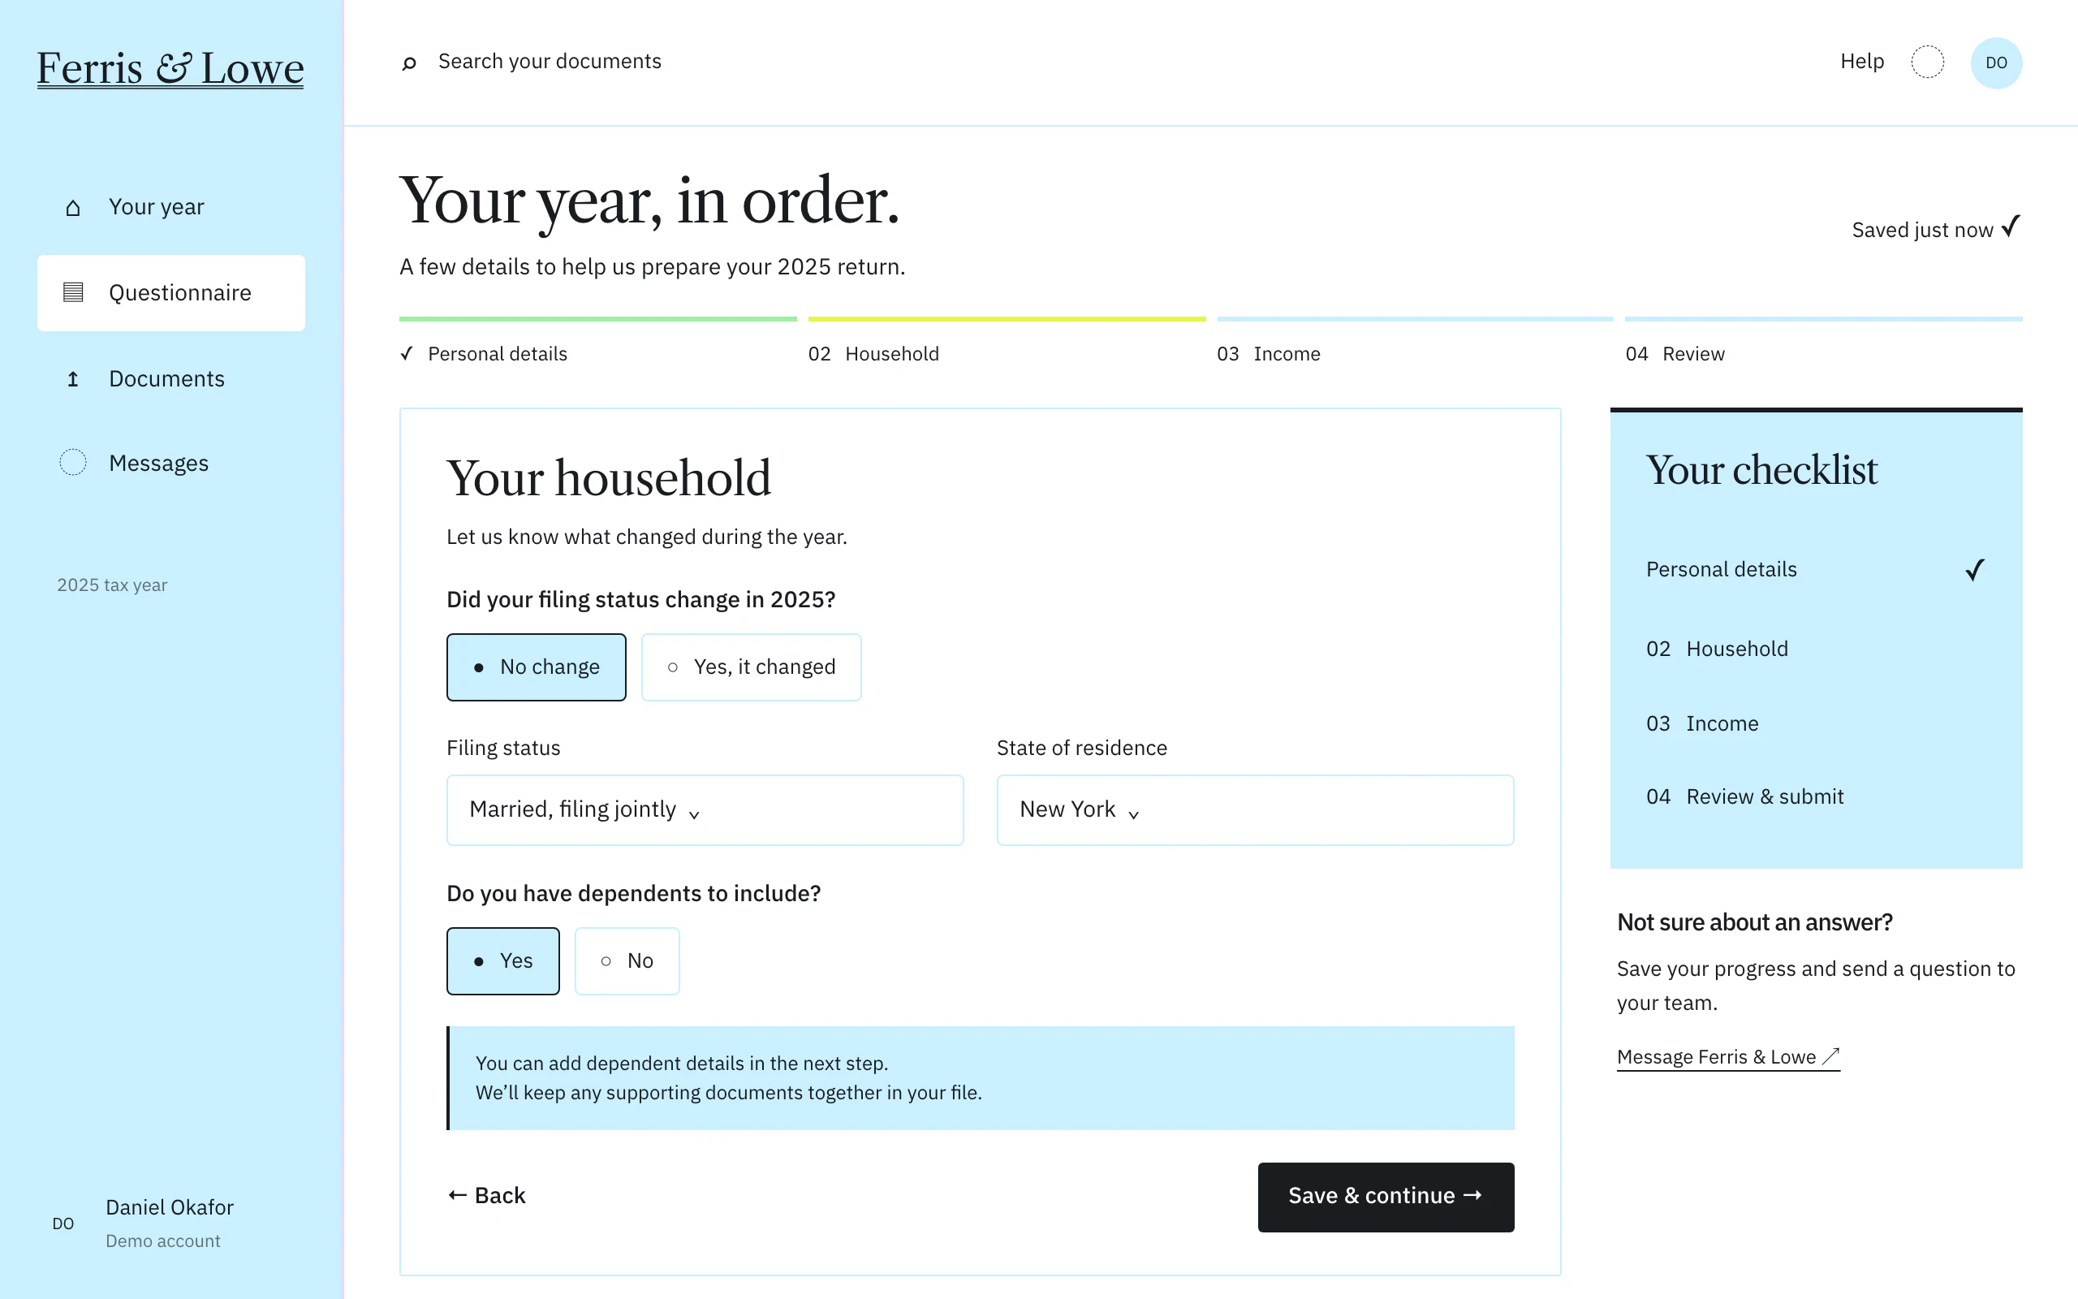Go to the 03 Income step tab
2078x1299 pixels.
(x=1268, y=354)
